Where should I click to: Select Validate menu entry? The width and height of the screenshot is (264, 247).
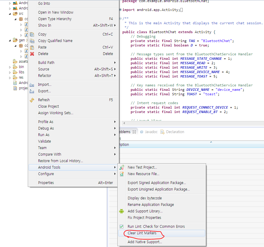[73, 141]
